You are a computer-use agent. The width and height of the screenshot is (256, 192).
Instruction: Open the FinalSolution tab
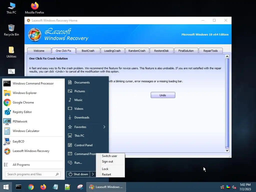pyautogui.click(x=186, y=51)
